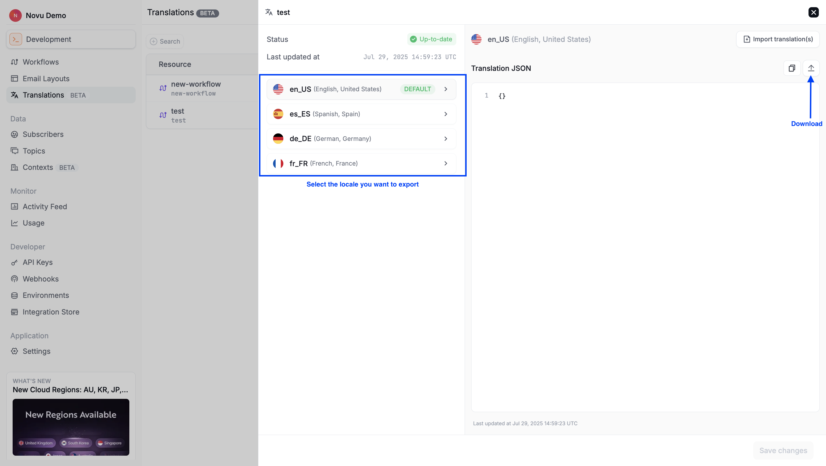The height and width of the screenshot is (466, 826).
Task: Click the Subscribers sidebar icon
Action: 14,134
